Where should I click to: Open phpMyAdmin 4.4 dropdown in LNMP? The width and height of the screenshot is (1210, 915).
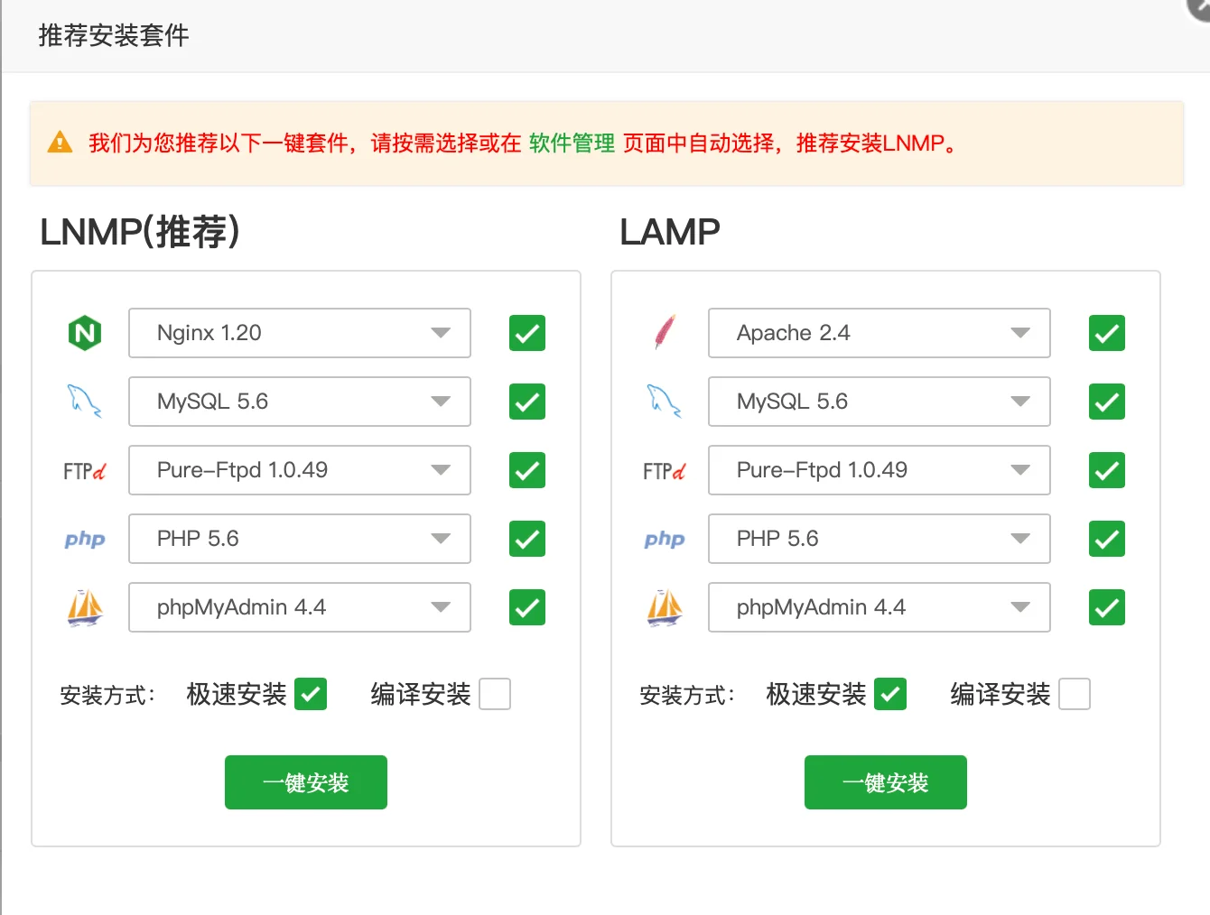[x=300, y=607]
